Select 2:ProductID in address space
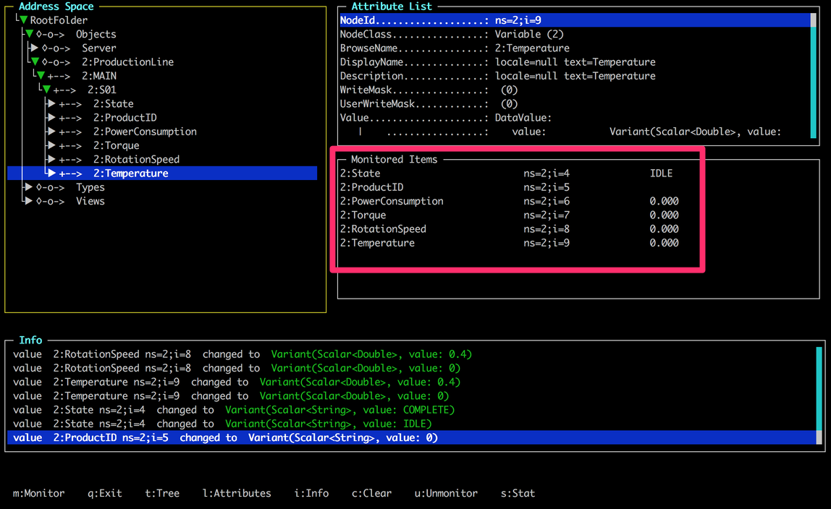 click(x=125, y=118)
